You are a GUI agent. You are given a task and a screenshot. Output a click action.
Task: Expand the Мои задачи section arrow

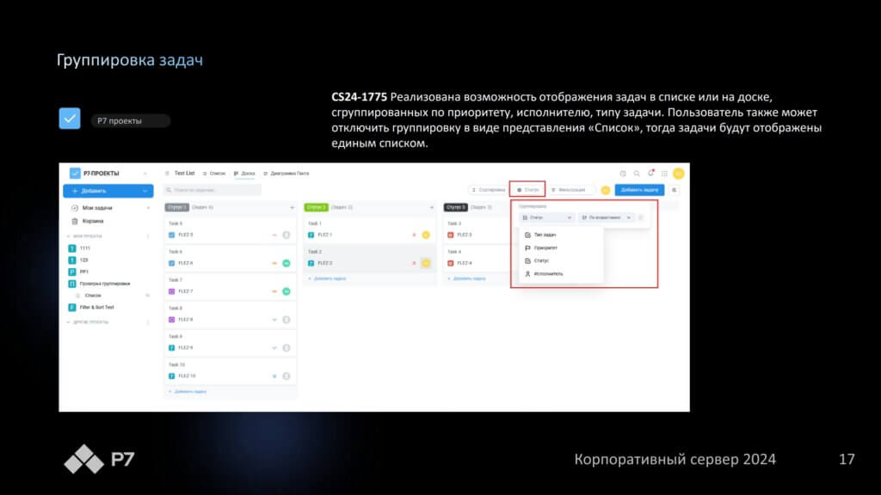click(148, 208)
